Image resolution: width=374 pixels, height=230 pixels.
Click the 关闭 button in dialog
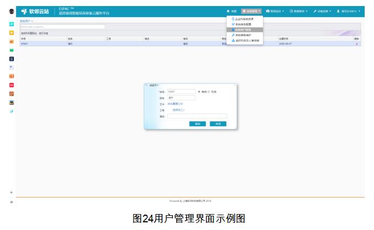pyautogui.click(x=218, y=124)
